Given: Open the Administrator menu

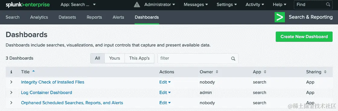Looking at the screenshot, I should tap(160, 5).
